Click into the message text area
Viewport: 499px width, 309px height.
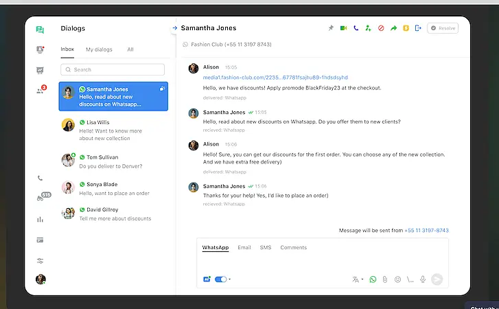(x=323, y=262)
